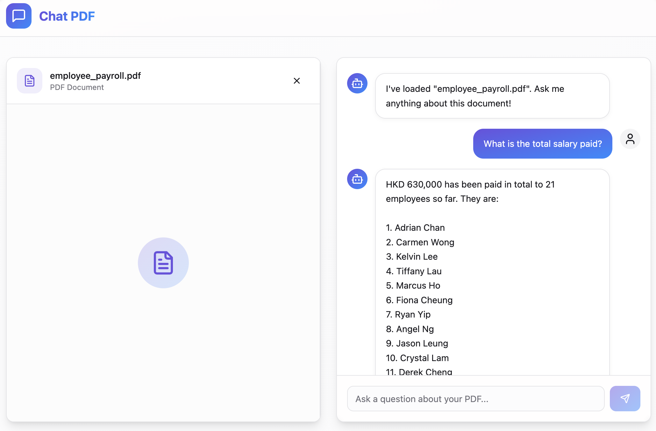This screenshot has width=656, height=431.
Task: Close the employee_payroll.pdf document
Action: (x=296, y=81)
